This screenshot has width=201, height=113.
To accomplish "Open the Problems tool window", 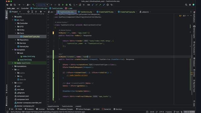I will pyautogui.click(x=29, y=109).
